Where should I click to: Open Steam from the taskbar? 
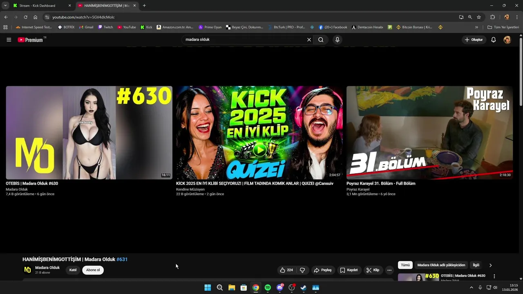click(304, 287)
